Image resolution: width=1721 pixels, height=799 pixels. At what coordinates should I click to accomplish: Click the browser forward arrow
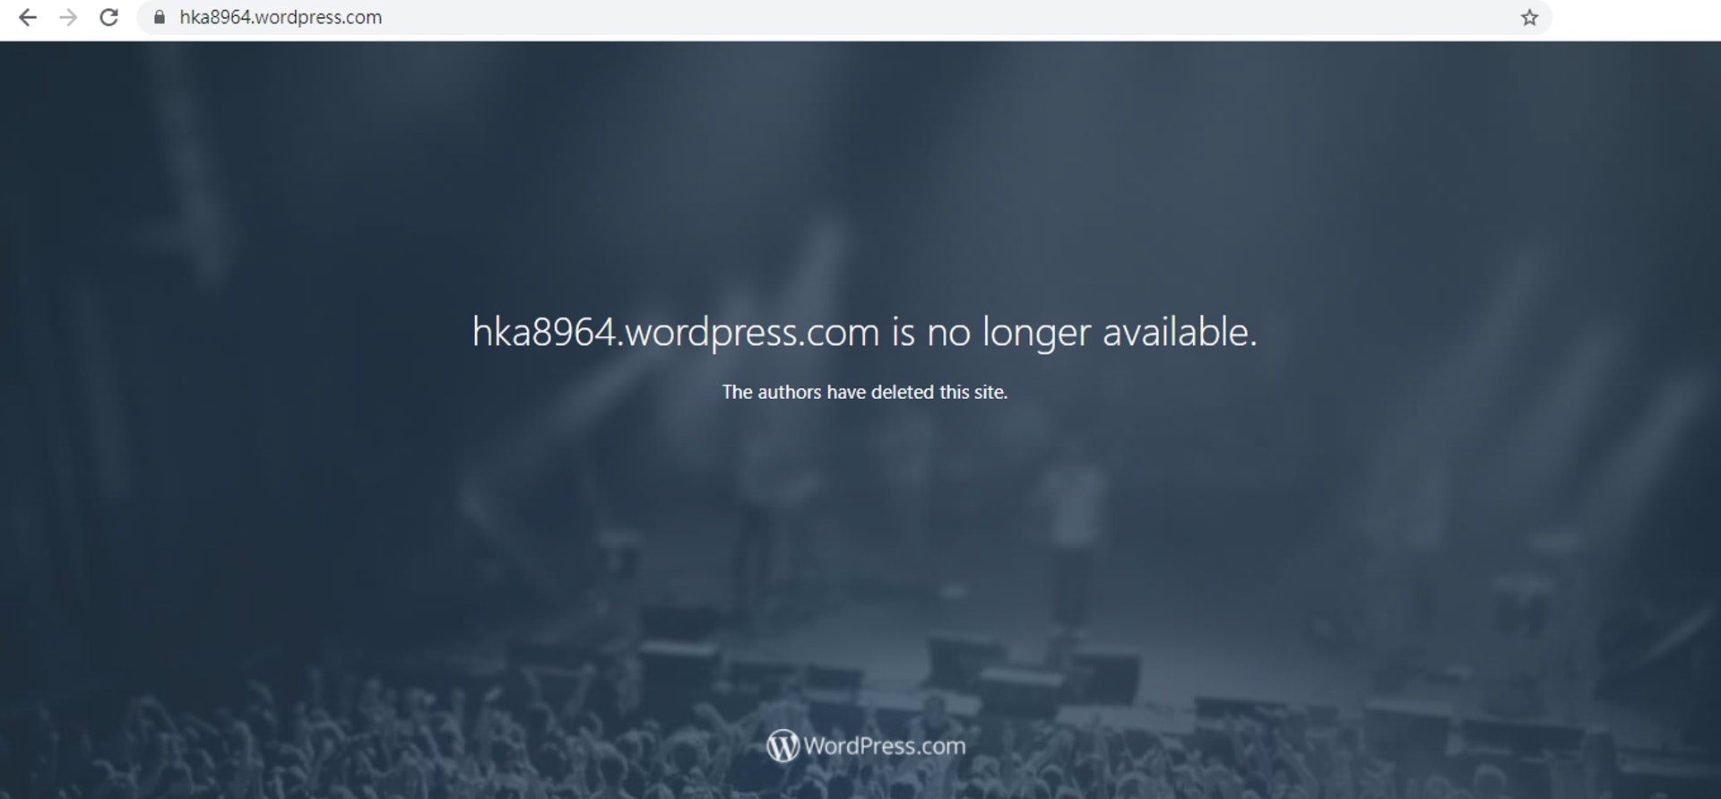coord(68,17)
